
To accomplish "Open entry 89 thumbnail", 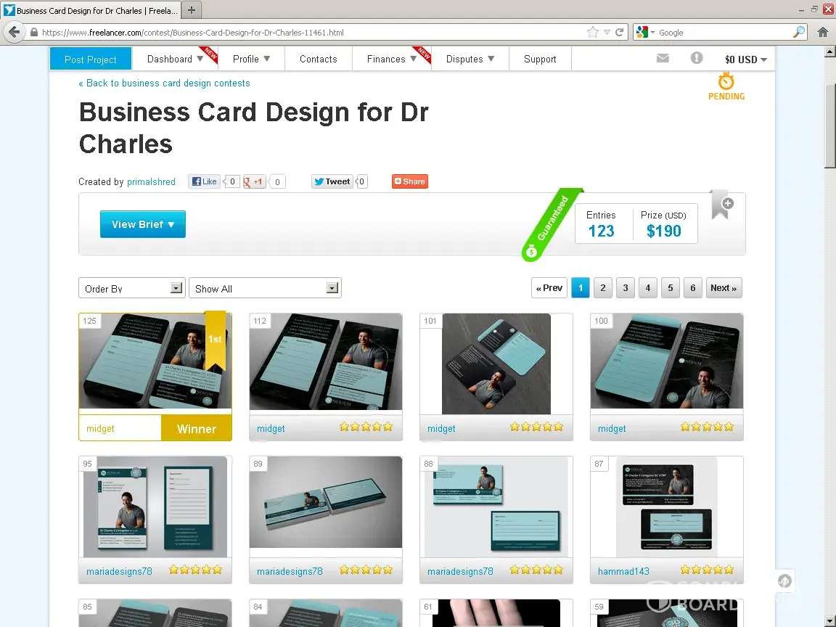I will click(326, 502).
